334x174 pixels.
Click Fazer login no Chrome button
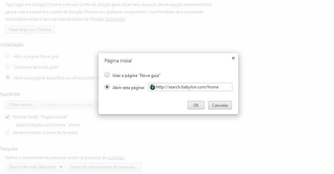(x=30, y=30)
